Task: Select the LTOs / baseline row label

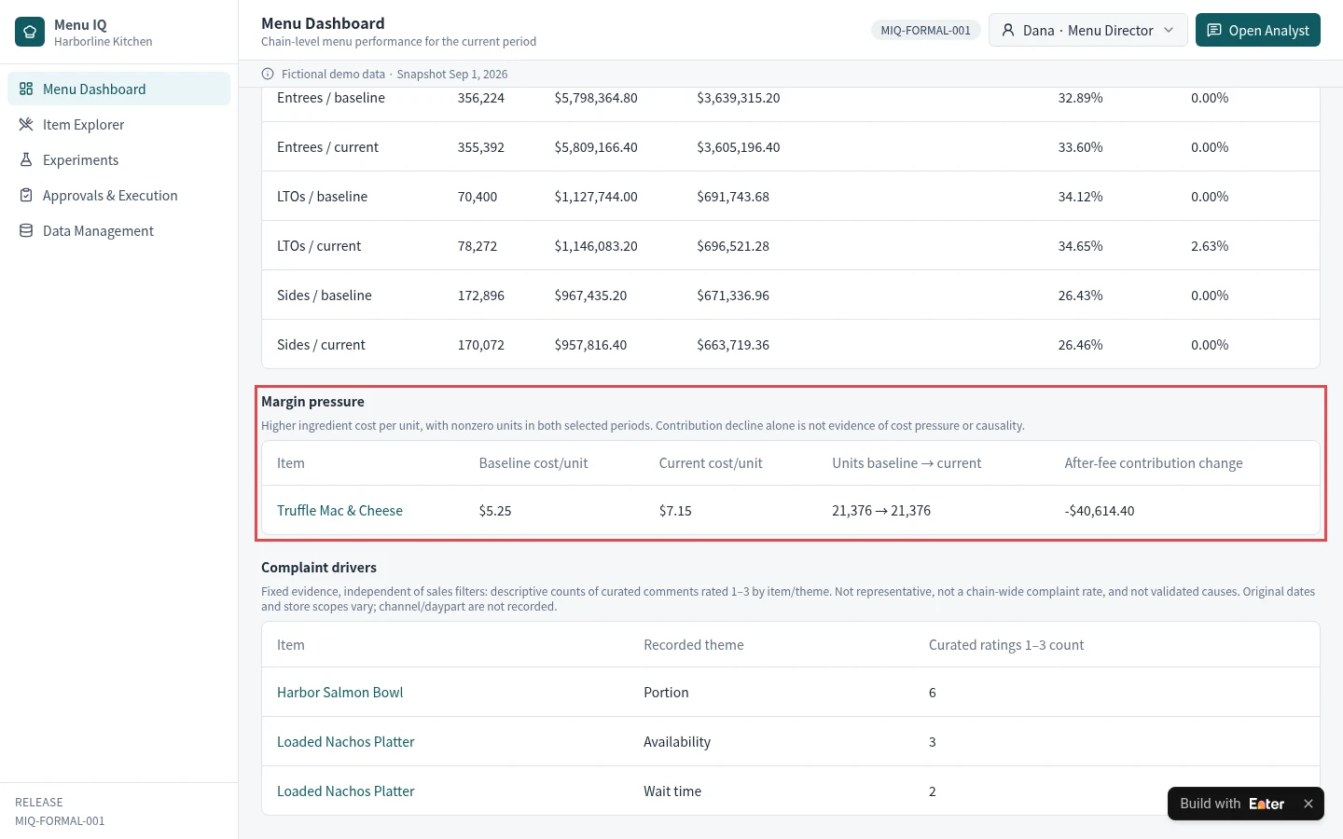Action: [322, 197]
